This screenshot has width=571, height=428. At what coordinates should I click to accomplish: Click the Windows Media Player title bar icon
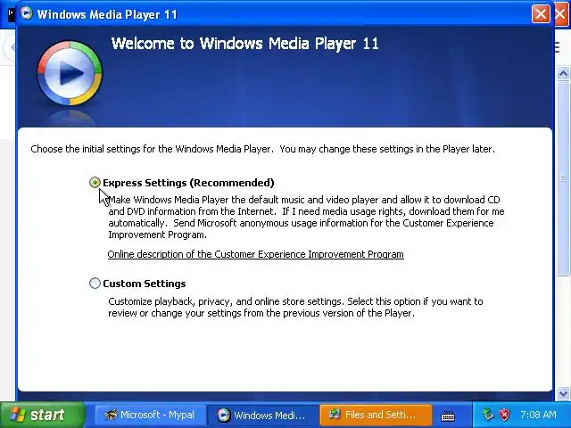point(26,13)
